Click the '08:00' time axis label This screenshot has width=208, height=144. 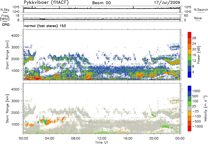click(x=76, y=139)
